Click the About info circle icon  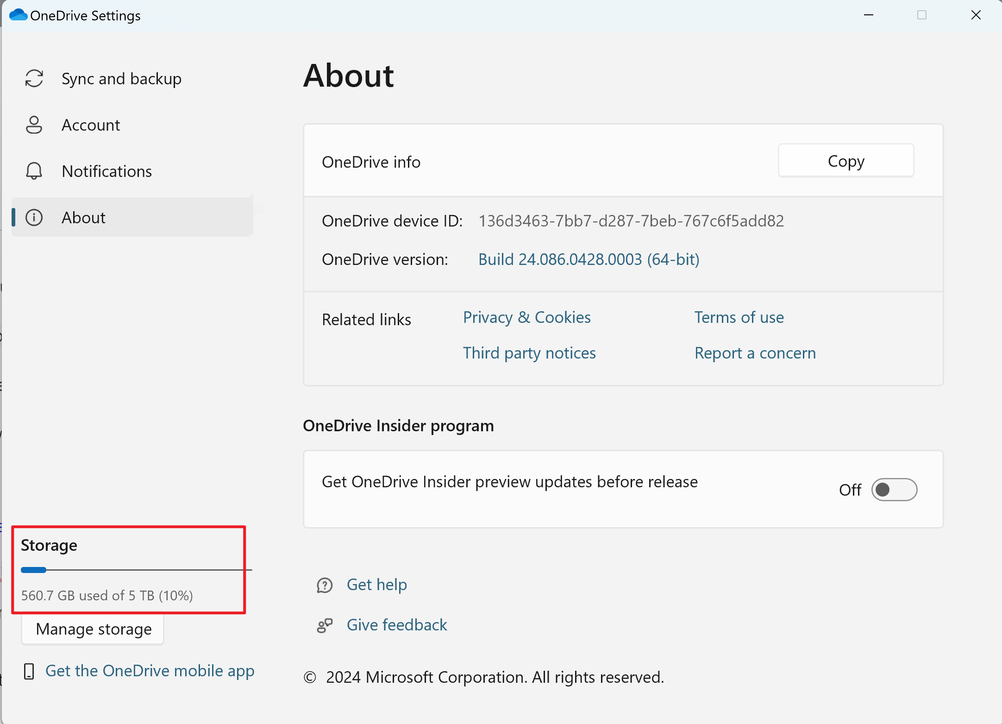(34, 218)
